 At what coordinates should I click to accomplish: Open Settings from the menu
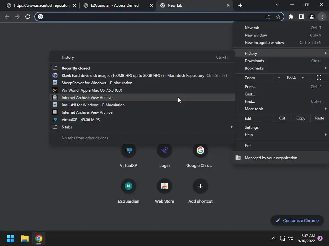(x=281, y=127)
